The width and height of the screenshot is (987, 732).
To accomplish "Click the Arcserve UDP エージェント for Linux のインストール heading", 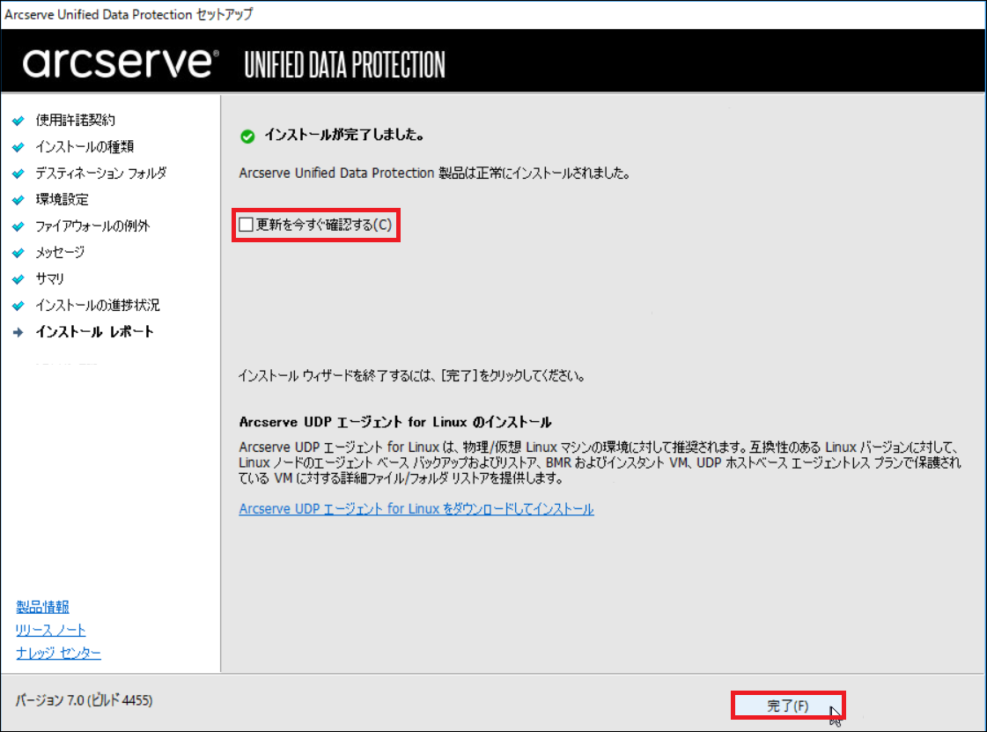I will [x=395, y=422].
